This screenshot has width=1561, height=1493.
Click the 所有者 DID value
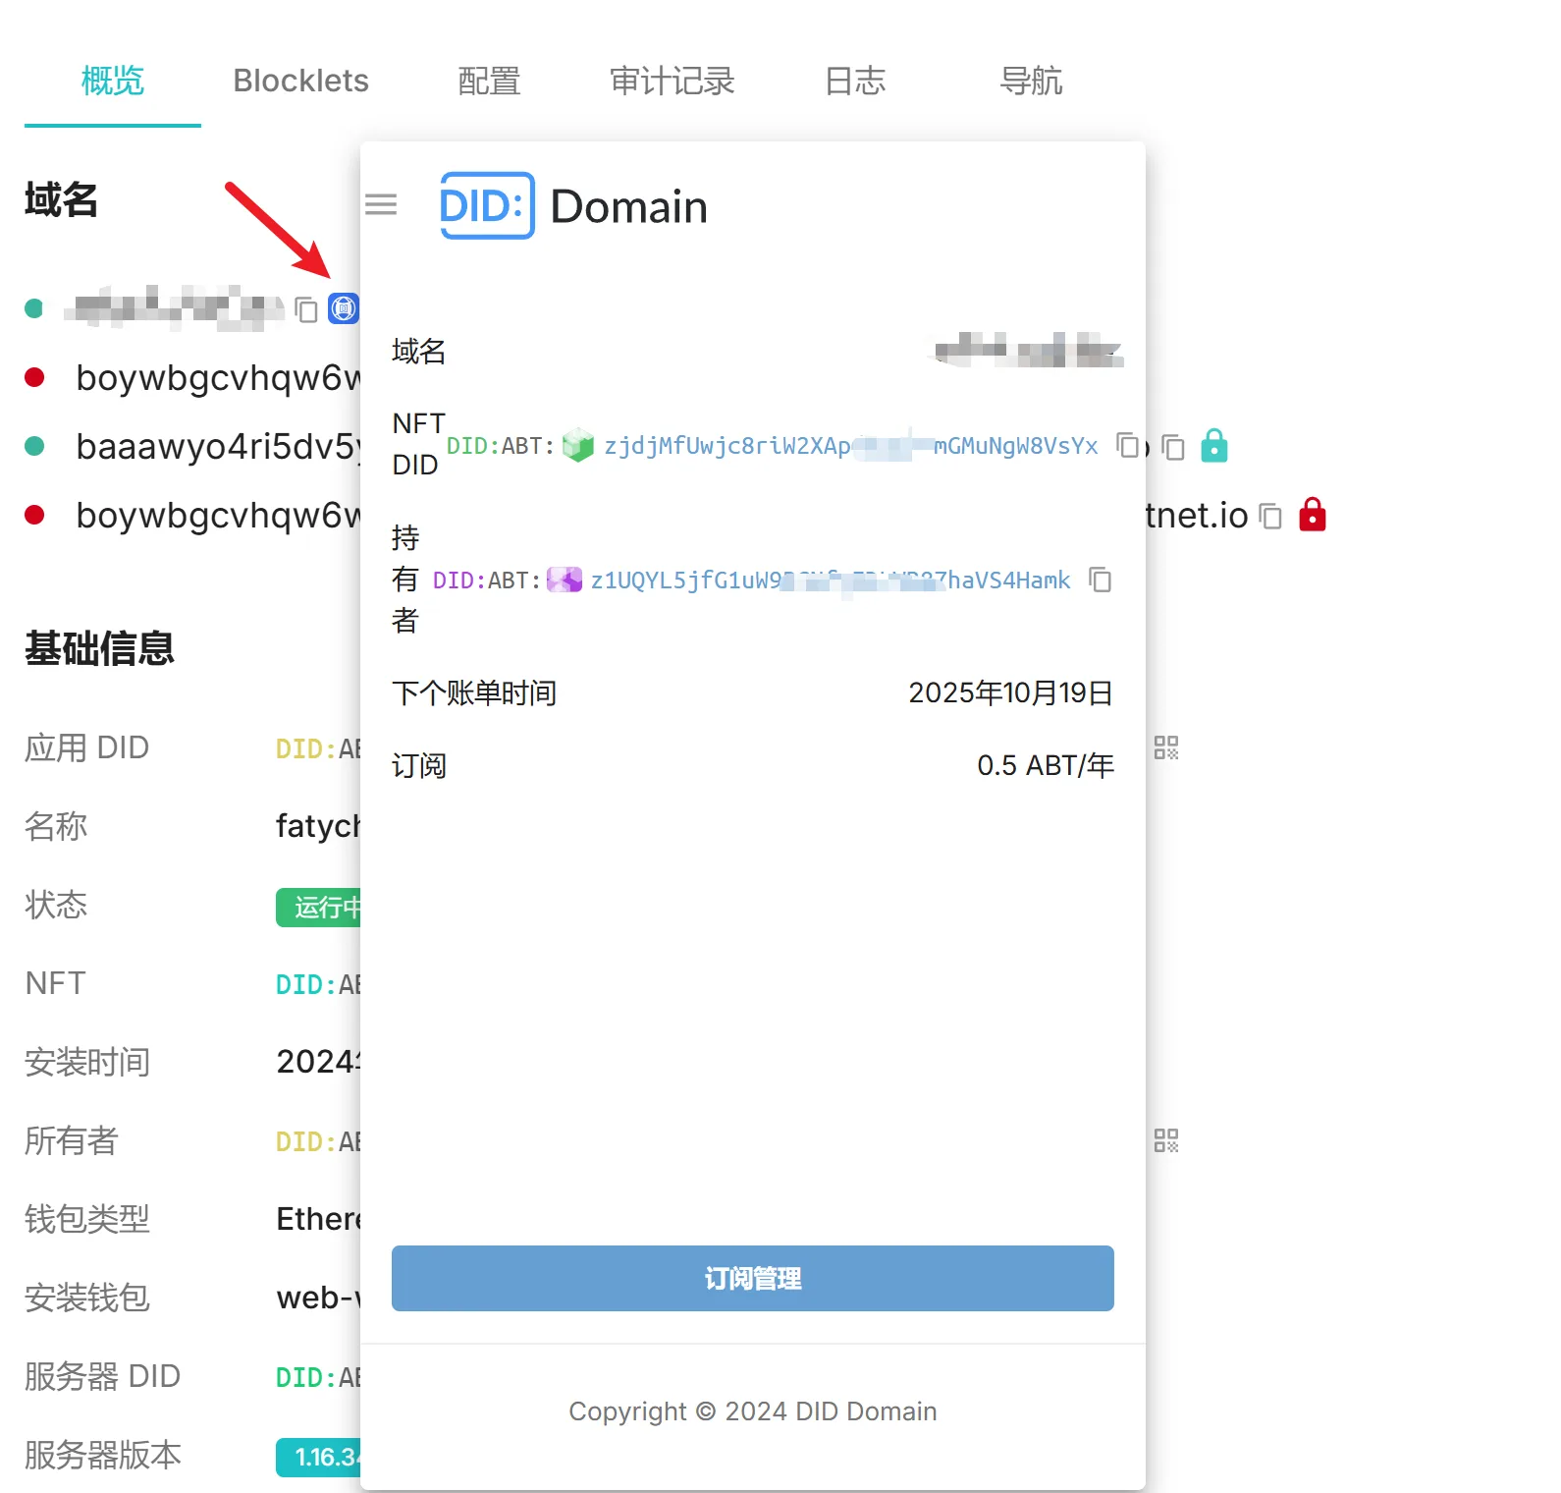click(x=318, y=1142)
